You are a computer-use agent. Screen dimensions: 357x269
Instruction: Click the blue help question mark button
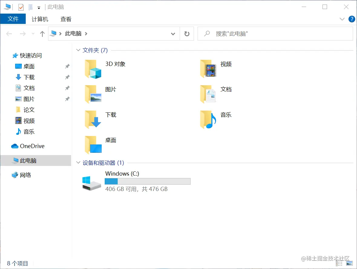pos(352,19)
